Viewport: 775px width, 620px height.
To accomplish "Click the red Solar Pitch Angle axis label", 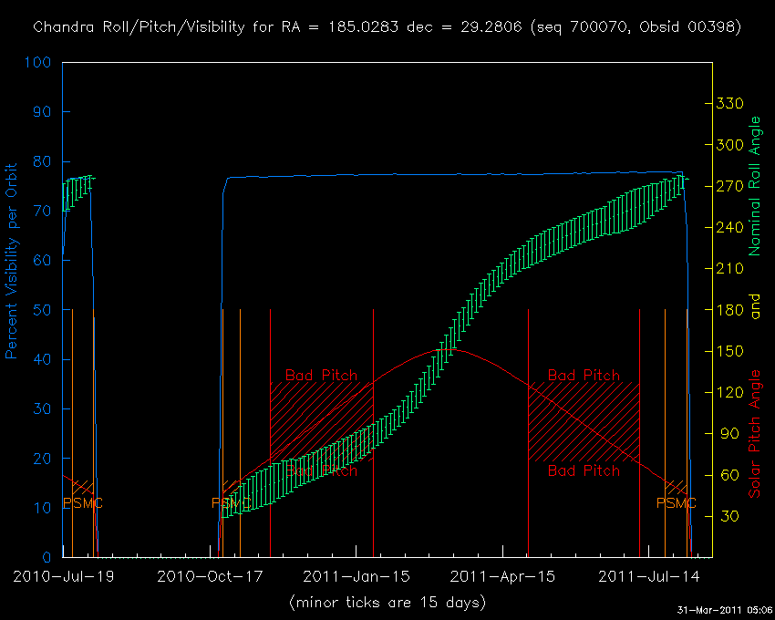I will click(x=754, y=434).
